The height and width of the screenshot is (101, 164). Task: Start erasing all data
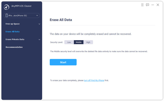pyautogui.click(x=63, y=62)
